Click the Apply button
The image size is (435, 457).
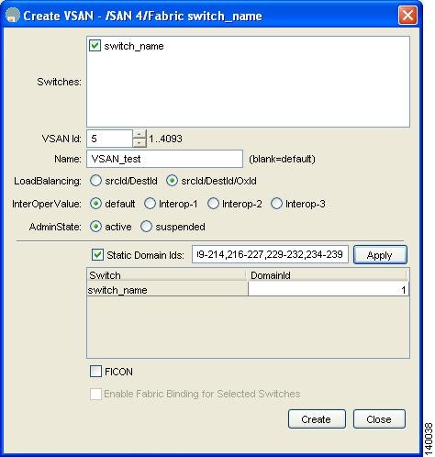tap(380, 255)
